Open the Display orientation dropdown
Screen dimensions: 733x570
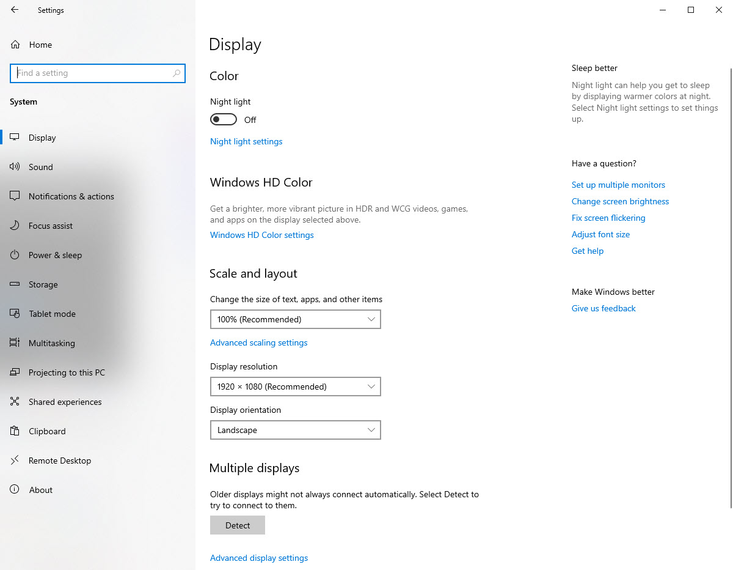pos(296,430)
